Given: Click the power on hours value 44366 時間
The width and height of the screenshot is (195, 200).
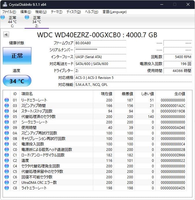Looking at the screenshot, I should pyautogui.click(x=178, y=71).
